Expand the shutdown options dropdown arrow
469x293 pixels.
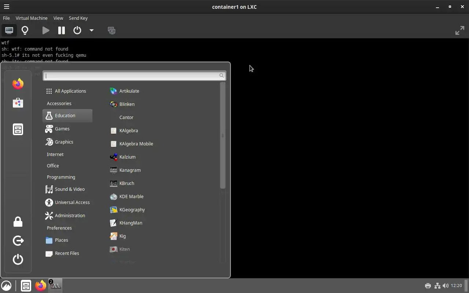tap(92, 30)
